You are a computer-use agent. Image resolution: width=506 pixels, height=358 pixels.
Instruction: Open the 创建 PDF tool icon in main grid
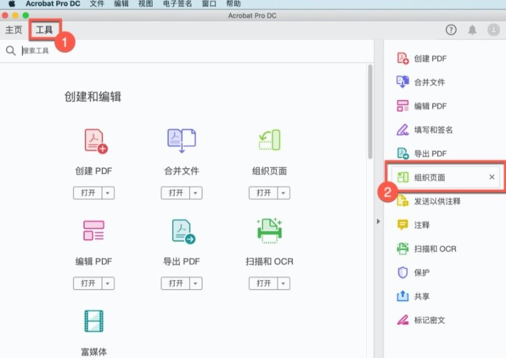click(96, 141)
